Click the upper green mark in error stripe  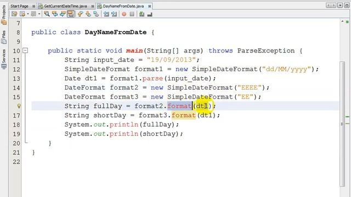click(x=347, y=117)
